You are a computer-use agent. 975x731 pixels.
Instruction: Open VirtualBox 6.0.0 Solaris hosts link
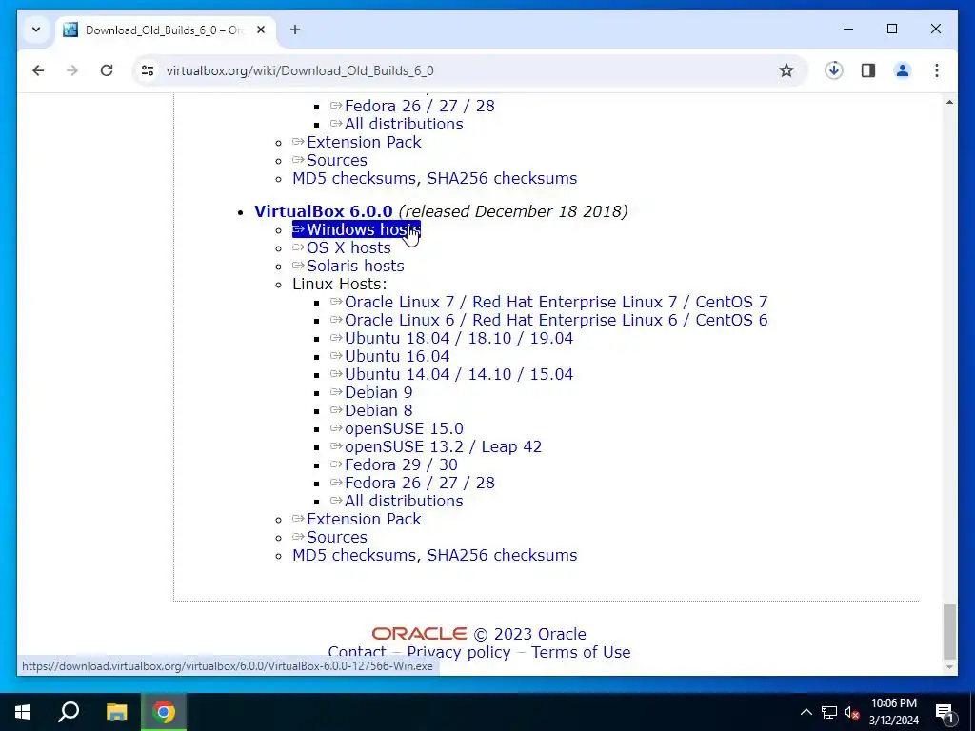(348, 266)
